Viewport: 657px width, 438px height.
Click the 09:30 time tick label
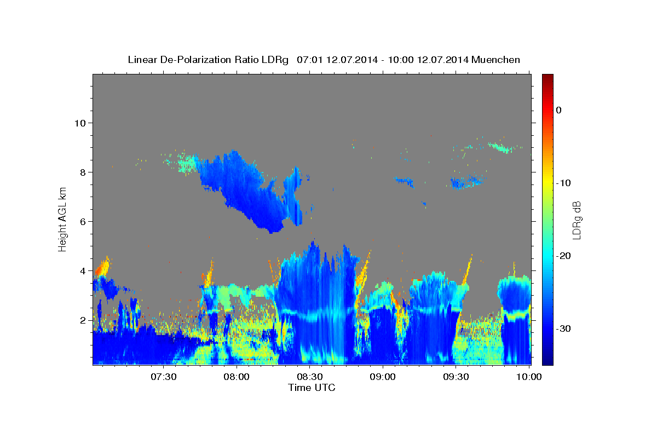(456, 377)
